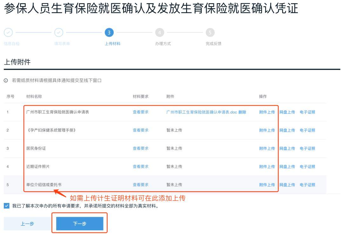
Task: 点击当前高亮的步骤3"上传材料"圆圈
Action: [109, 33]
